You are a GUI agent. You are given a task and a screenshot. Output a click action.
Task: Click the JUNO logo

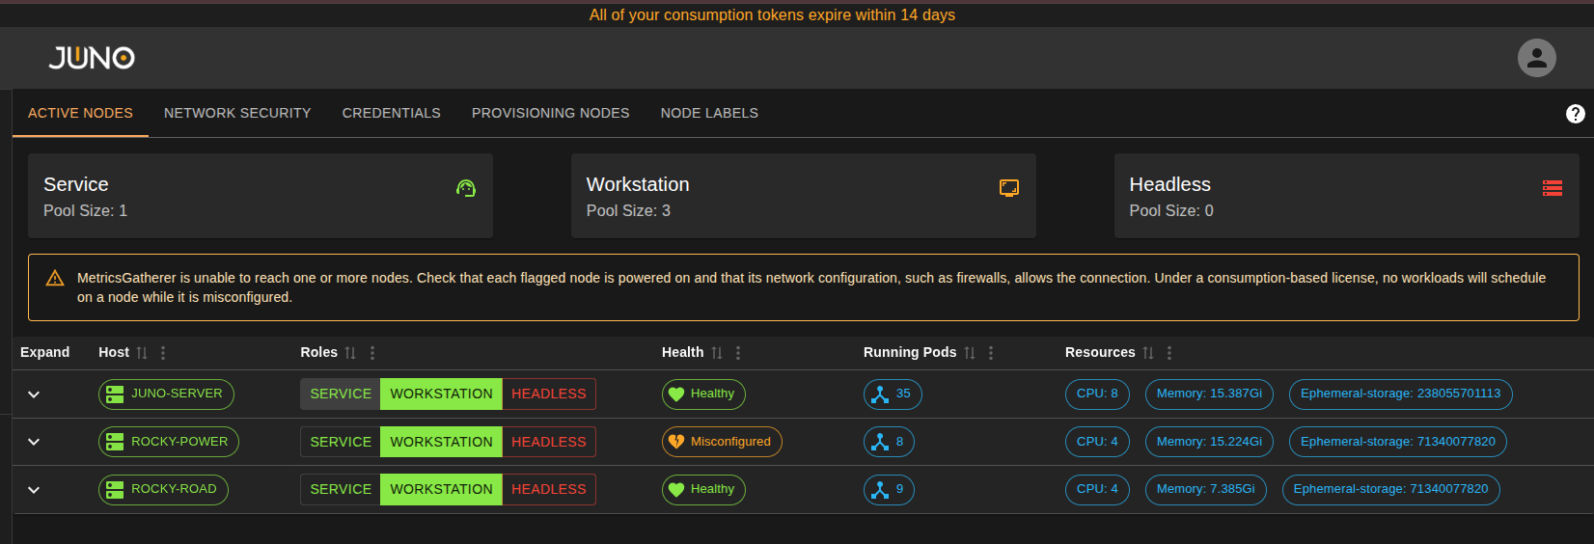coord(92,58)
